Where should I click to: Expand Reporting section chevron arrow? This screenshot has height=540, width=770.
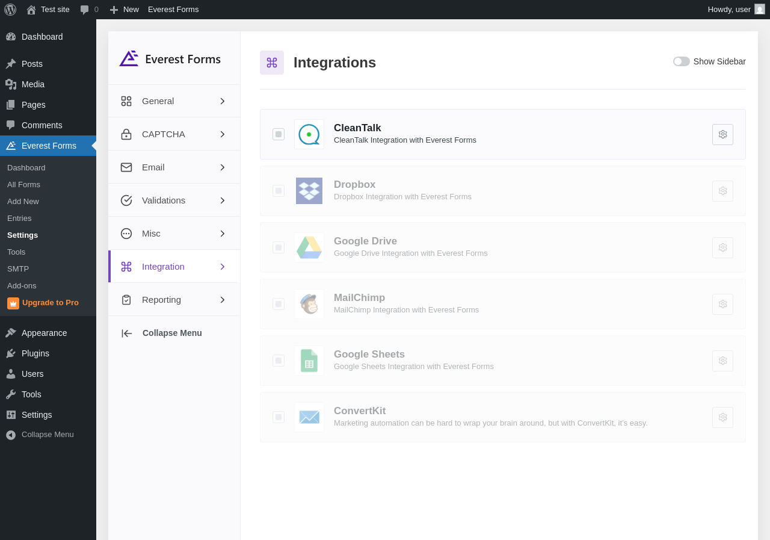[223, 300]
